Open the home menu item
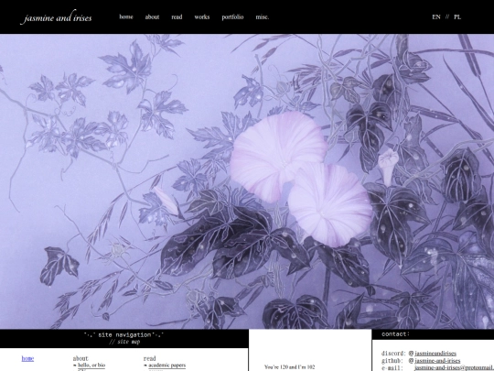This screenshot has height=371, width=494. pyautogui.click(x=126, y=16)
